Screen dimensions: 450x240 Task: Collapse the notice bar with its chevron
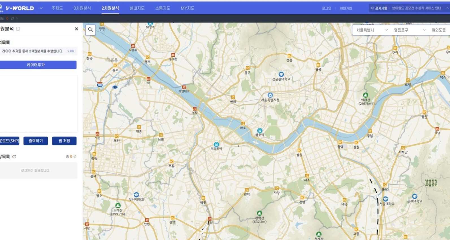click(447, 8)
